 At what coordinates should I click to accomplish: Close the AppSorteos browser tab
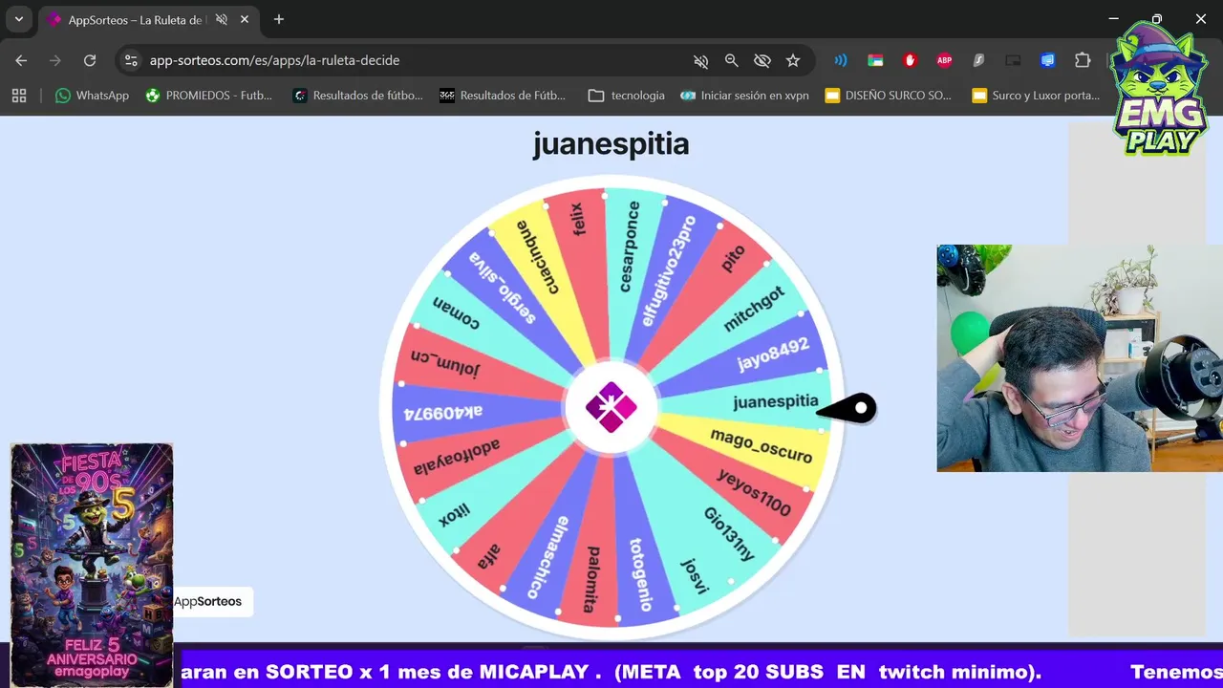(245, 20)
